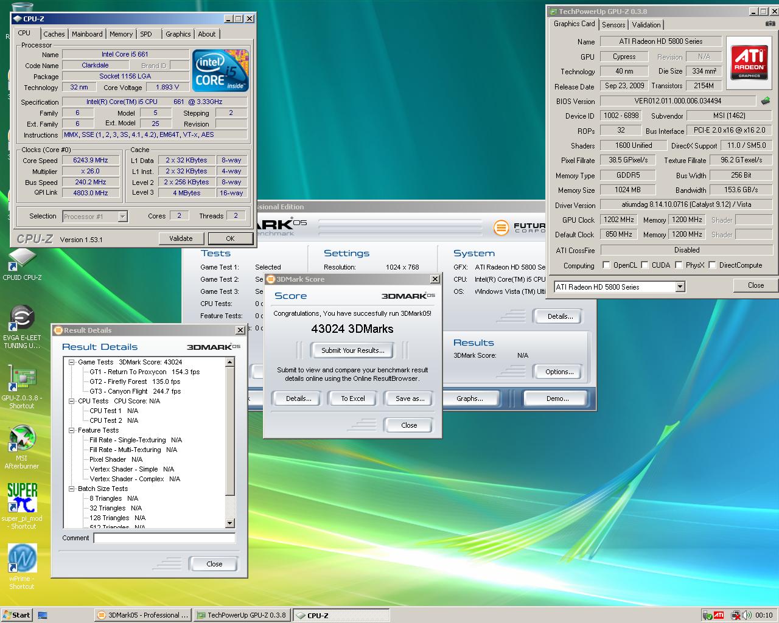Enable the OpenCL checkbox in GPU-Z
The image size is (779, 623).
coord(606,265)
